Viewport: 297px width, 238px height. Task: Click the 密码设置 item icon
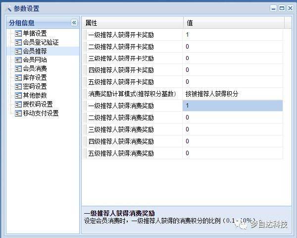point(18,87)
